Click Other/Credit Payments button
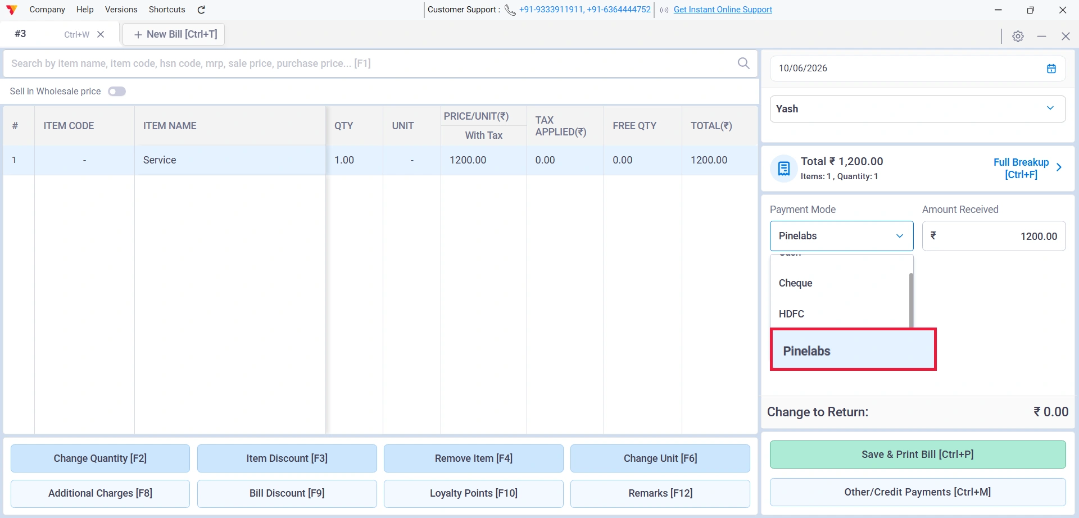 point(917,492)
